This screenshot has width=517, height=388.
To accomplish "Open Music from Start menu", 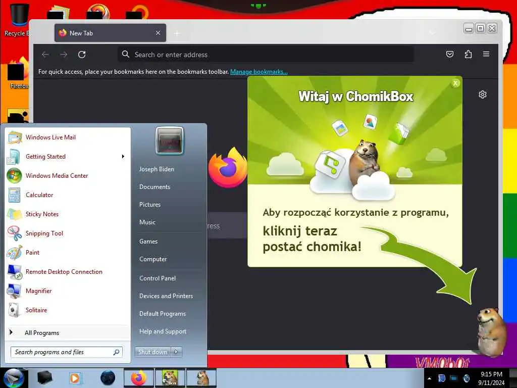I will 147,222.
